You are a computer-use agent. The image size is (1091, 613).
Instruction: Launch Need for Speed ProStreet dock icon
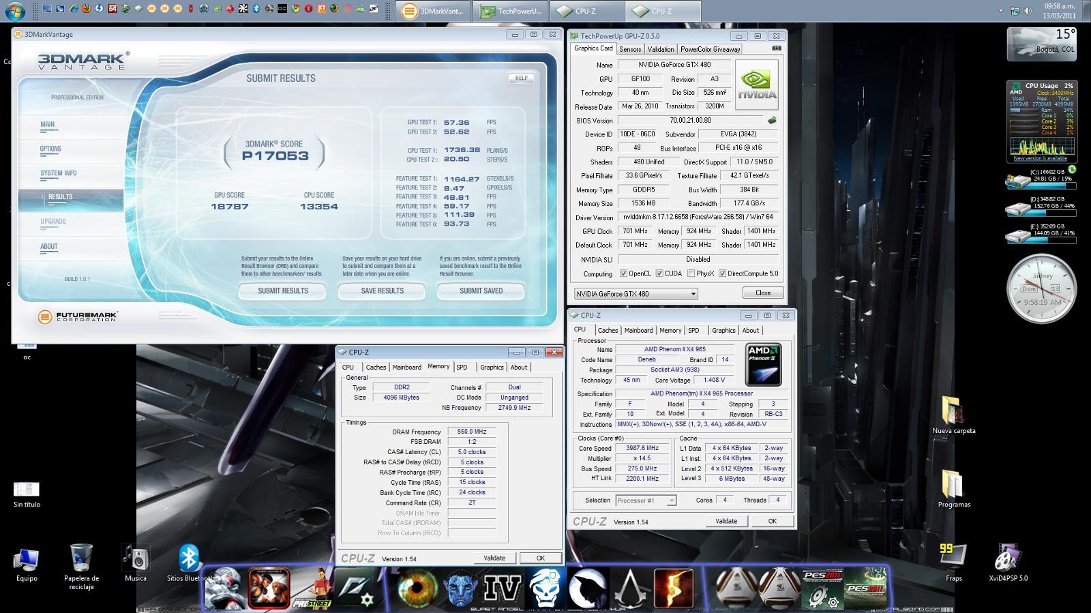(x=312, y=588)
